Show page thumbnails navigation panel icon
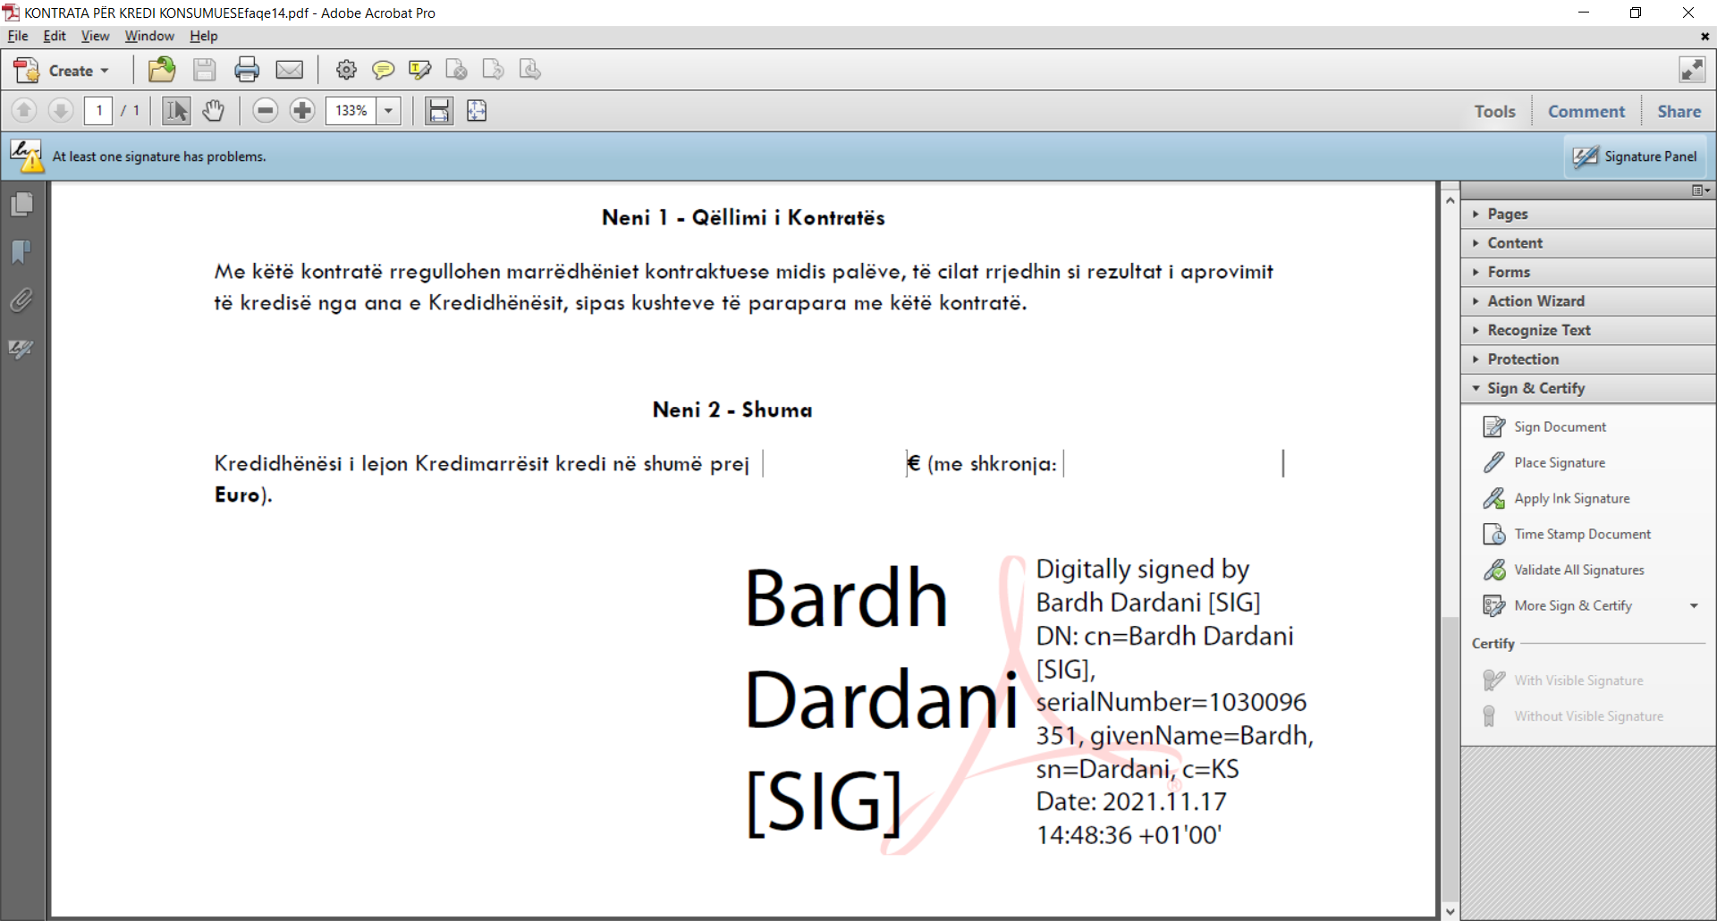The image size is (1717, 921). coord(21,205)
